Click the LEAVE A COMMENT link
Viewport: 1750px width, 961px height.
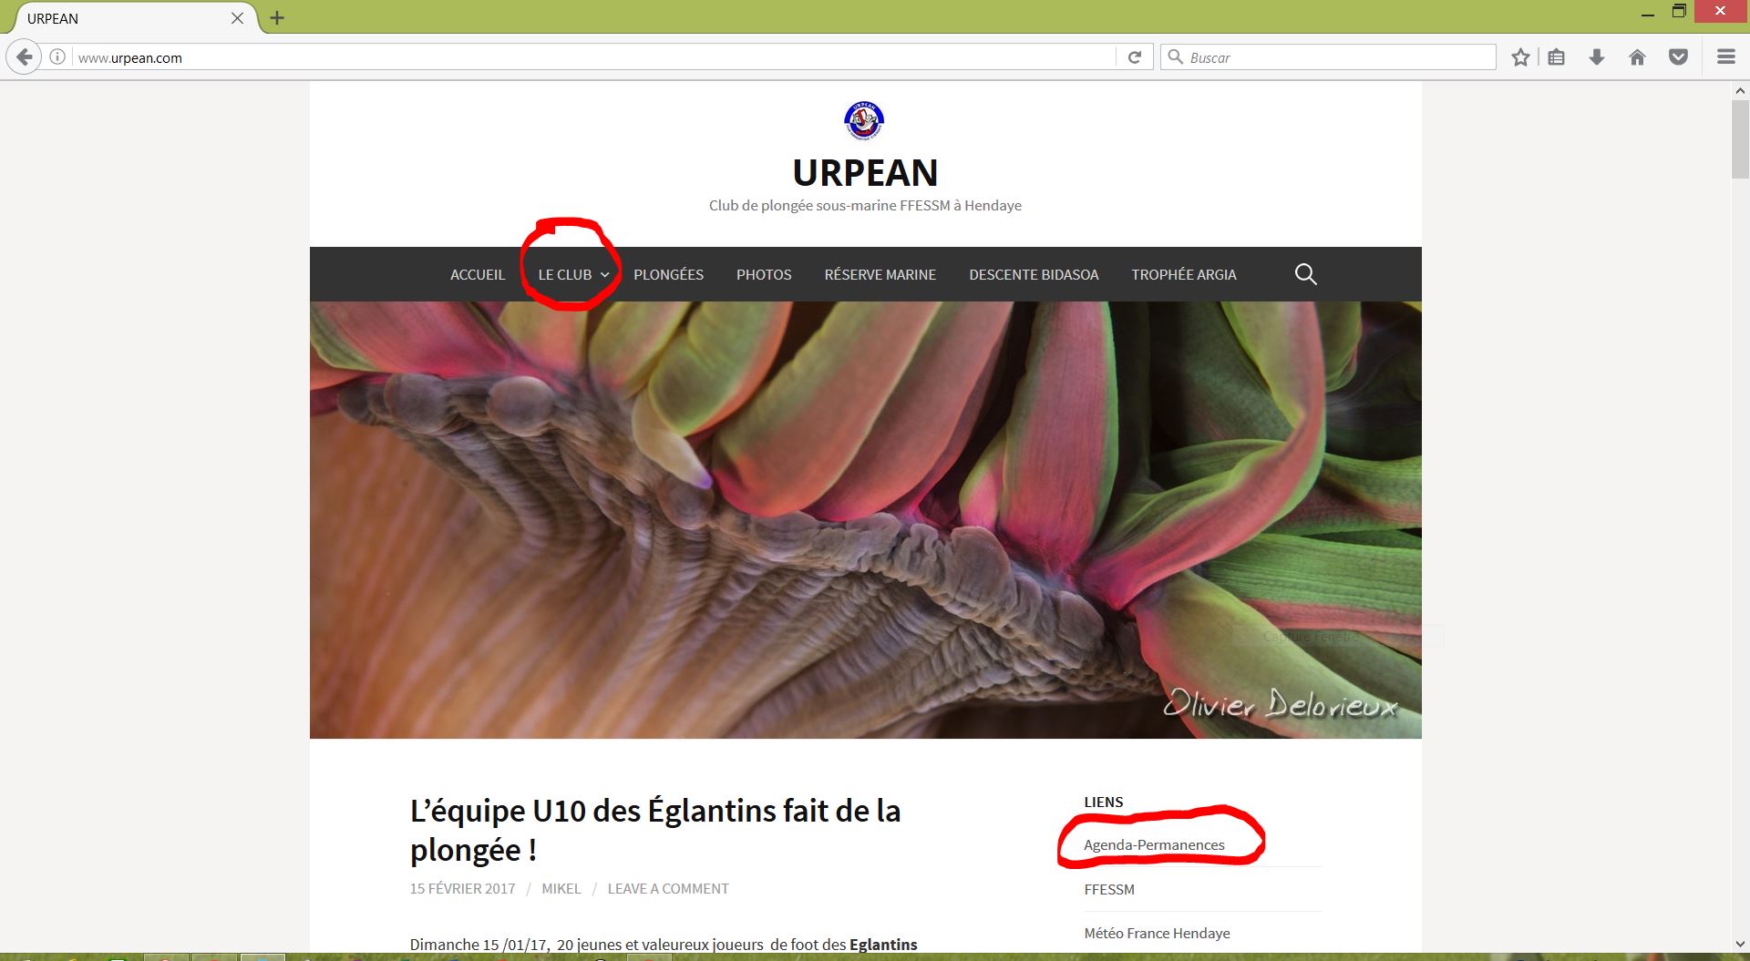[x=668, y=889]
